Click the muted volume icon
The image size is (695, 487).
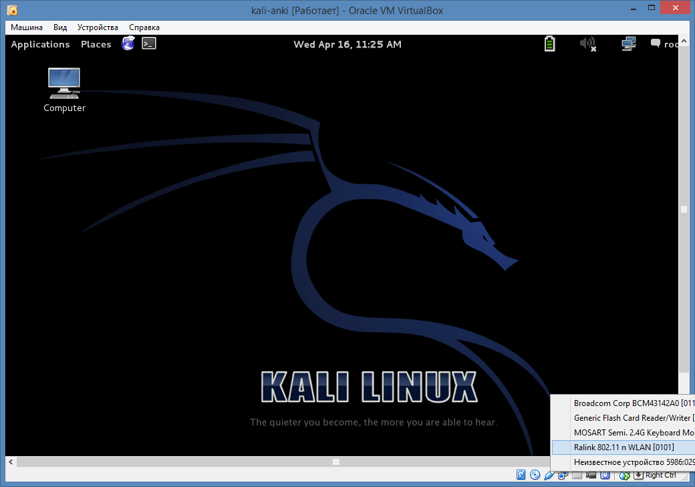(x=587, y=44)
